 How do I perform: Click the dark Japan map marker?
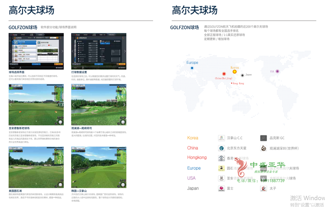coord(243,75)
